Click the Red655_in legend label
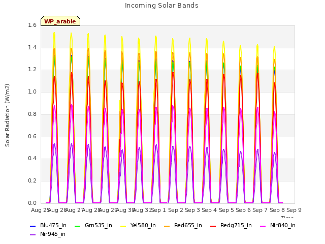The width and height of the screenshot is (325, 244). click(x=188, y=225)
